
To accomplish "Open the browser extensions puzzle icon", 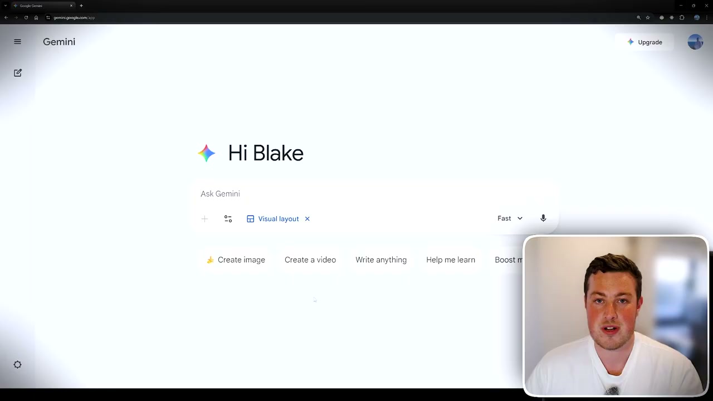I will (x=682, y=17).
